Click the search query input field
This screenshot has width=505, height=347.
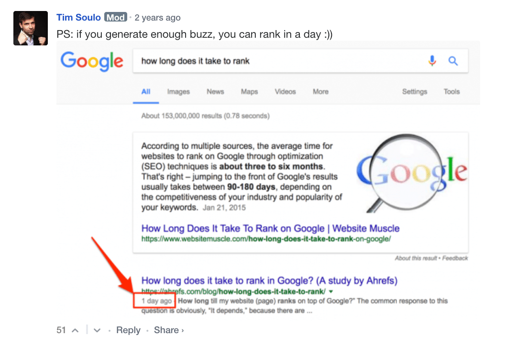pyautogui.click(x=277, y=61)
